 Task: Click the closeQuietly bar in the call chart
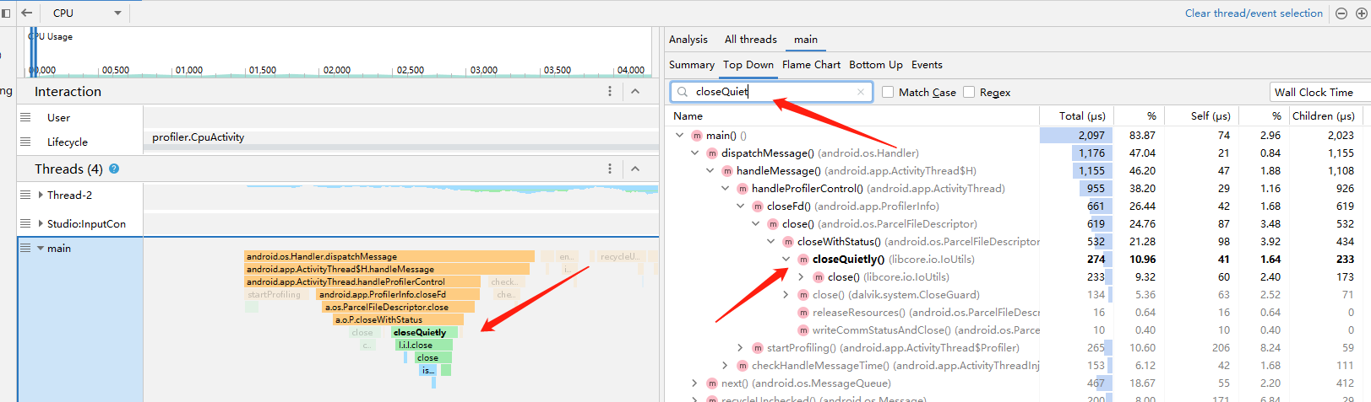click(425, 332)
